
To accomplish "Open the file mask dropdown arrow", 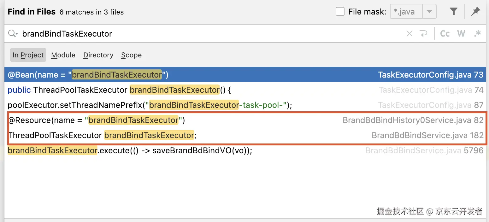I will pyautogui.click(x=429, y=12).
